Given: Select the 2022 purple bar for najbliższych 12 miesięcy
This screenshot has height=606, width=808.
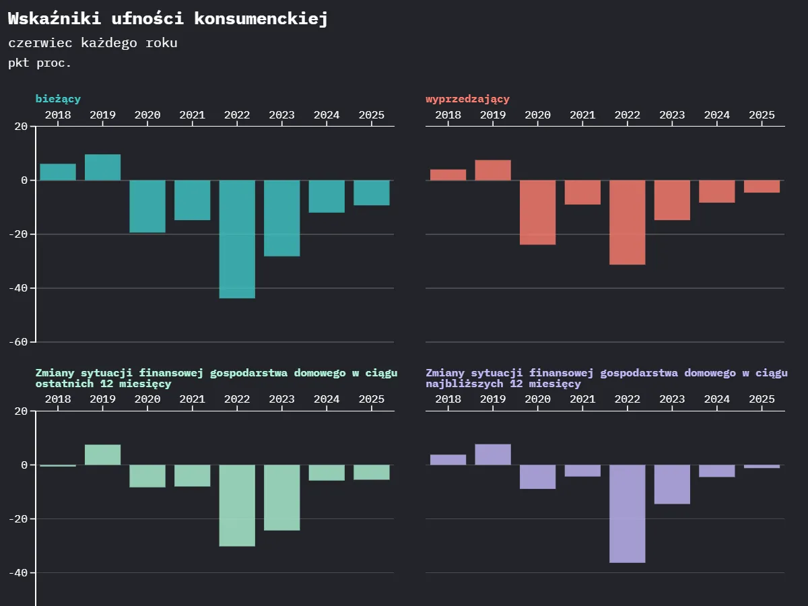Looking at the screenshot, I should pyautogui.click(x=628, y=514).
